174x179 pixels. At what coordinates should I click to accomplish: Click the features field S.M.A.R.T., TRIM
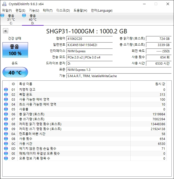click(x=119, y=76)
